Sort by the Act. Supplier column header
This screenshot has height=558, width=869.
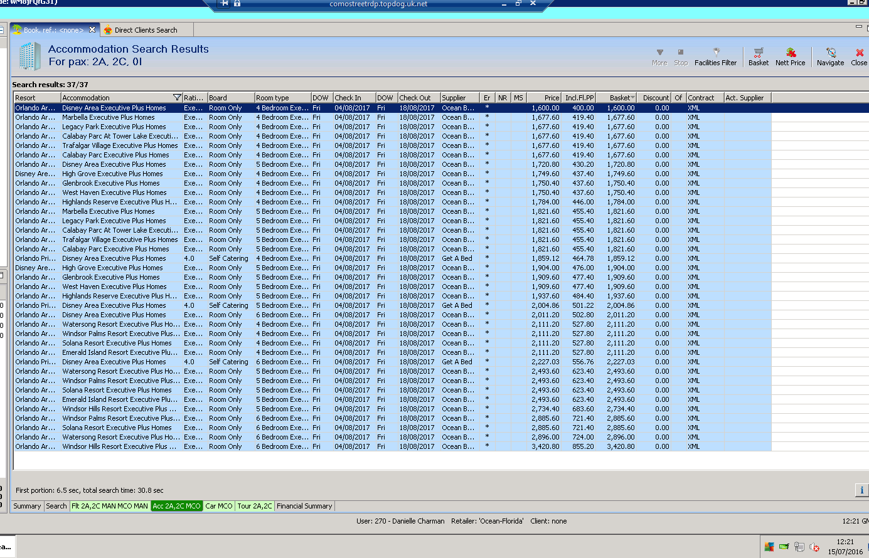click(x=748, y=98)
